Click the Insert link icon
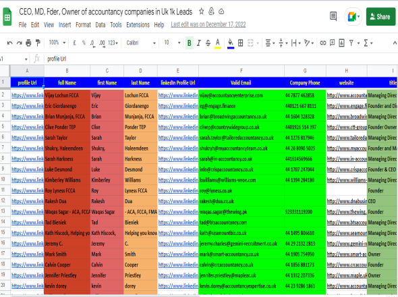The height and width of the screenshot is (297, 398). tap(322, 43)
